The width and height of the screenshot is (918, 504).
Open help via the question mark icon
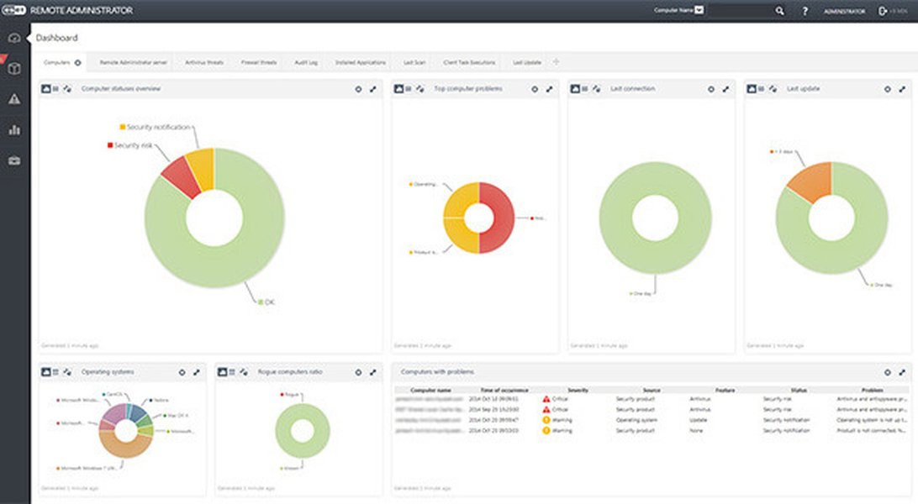tap(805, 11)
